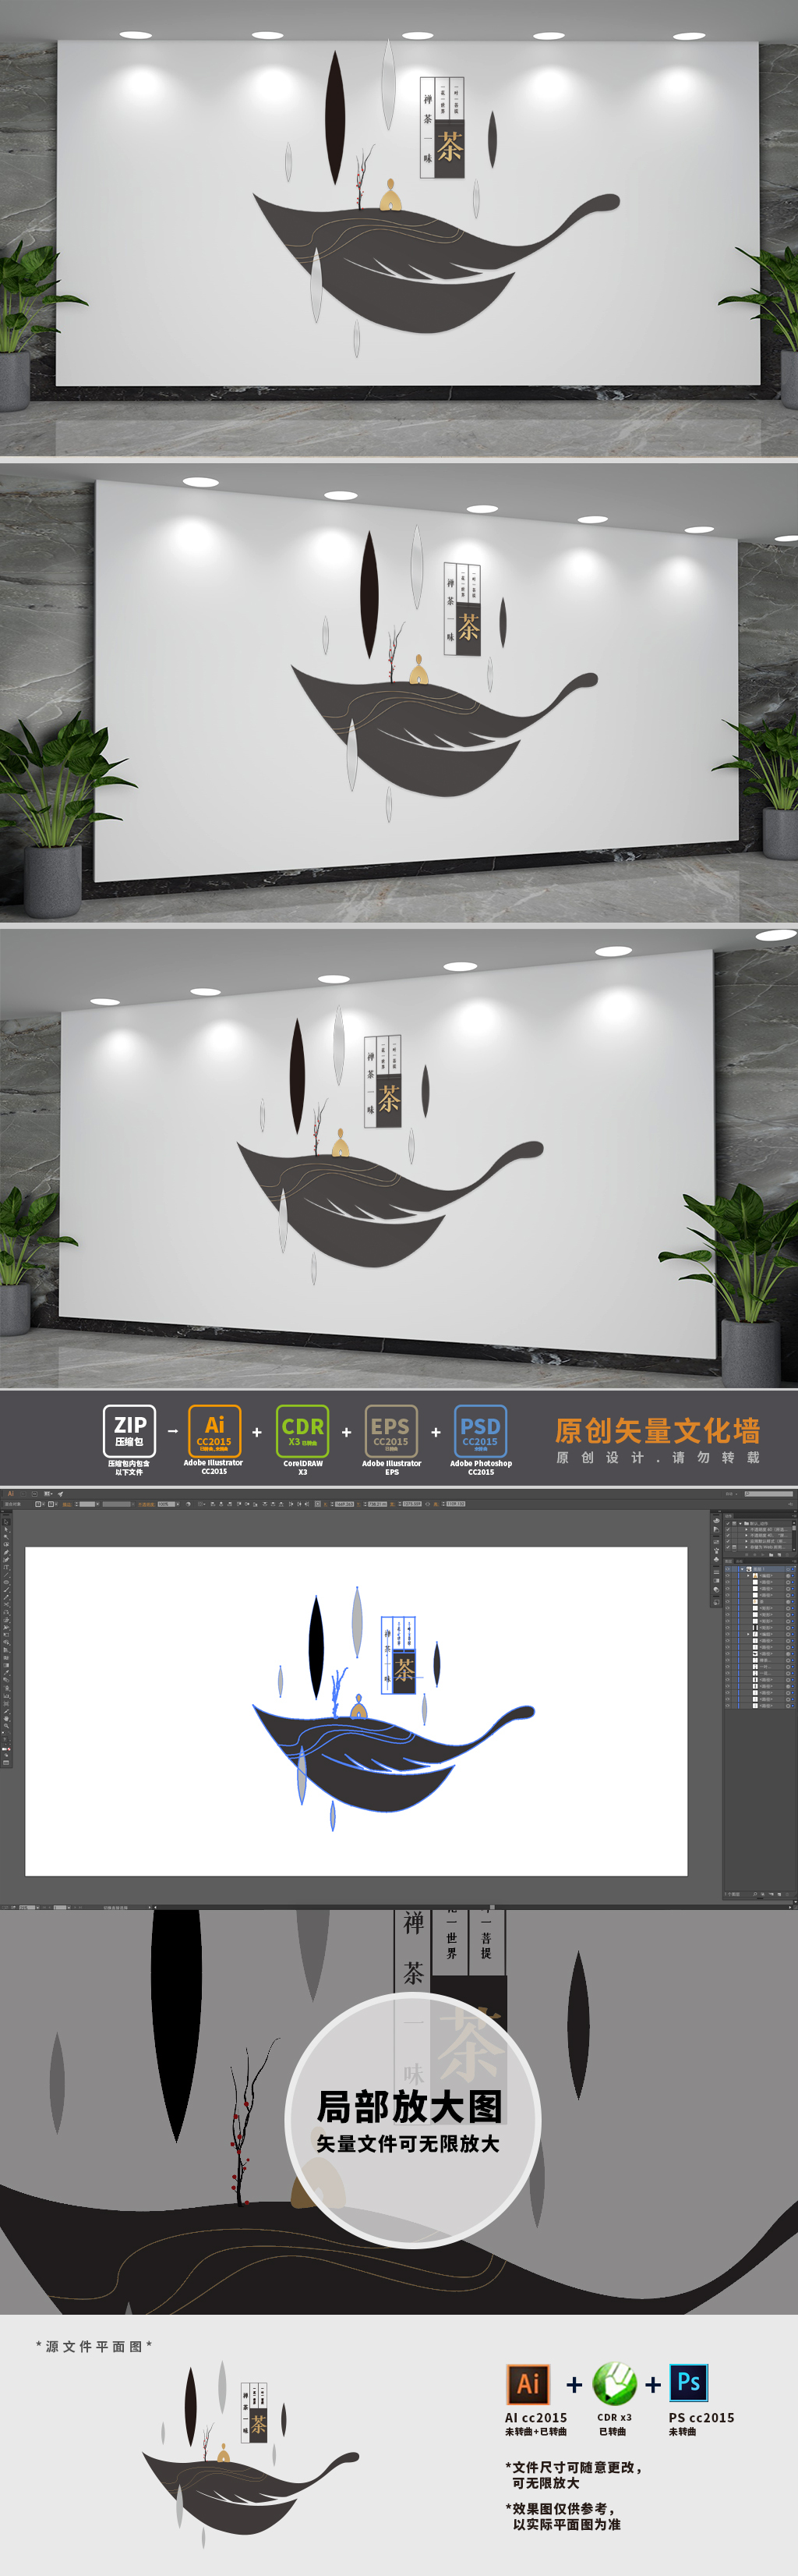Screen dimensions: 798x2576
Task: Select the Ellipse shape tool
Action: point(6,1582)
